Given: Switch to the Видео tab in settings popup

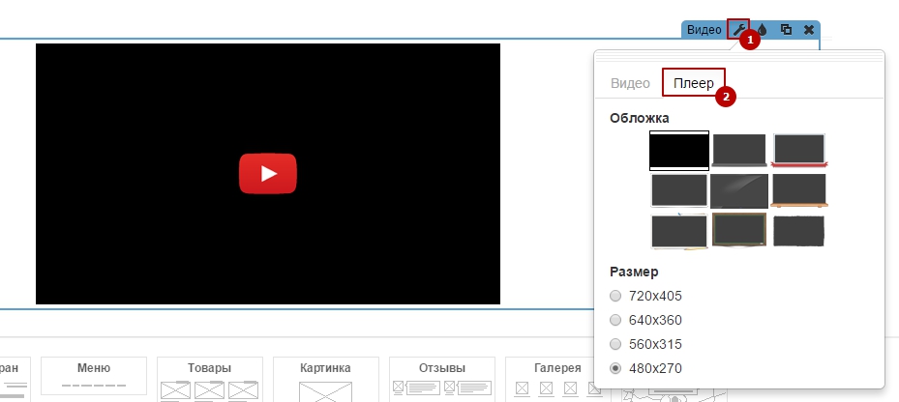Looking at the screenshot, I should click(630, 83).
